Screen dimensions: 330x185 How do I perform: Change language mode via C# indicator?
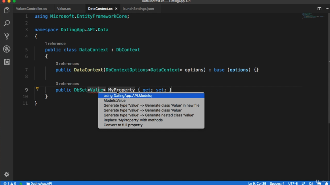311,183
